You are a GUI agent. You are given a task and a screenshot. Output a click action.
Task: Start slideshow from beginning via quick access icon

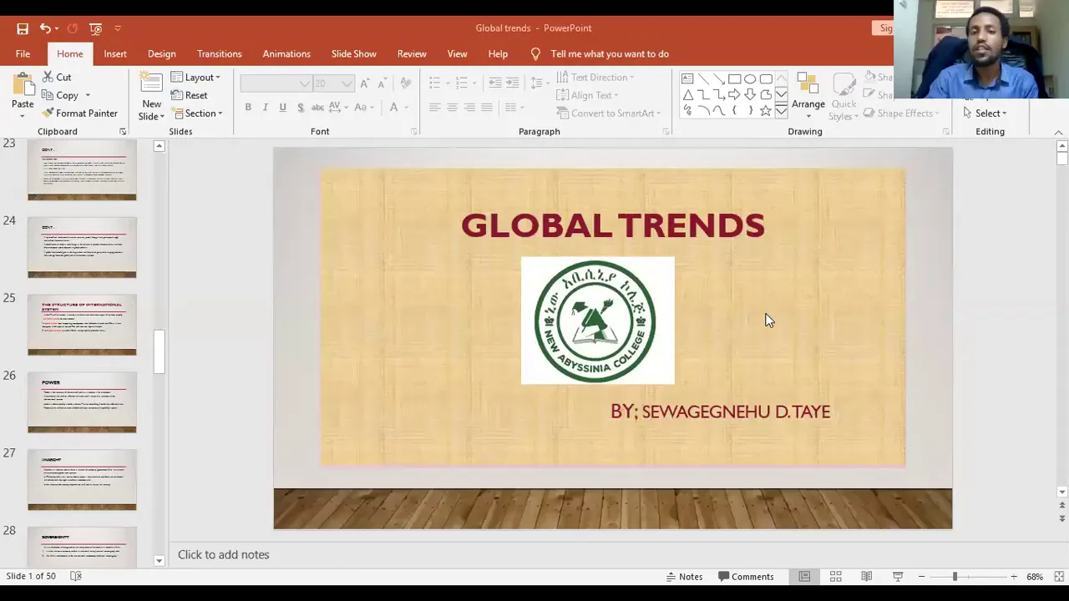(95, 28)
